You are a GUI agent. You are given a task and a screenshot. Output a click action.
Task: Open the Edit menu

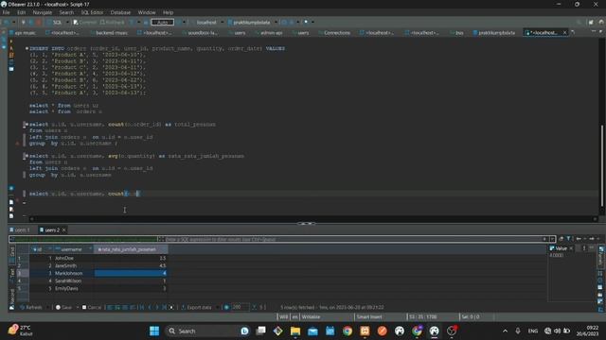click(x=21, y=12)
